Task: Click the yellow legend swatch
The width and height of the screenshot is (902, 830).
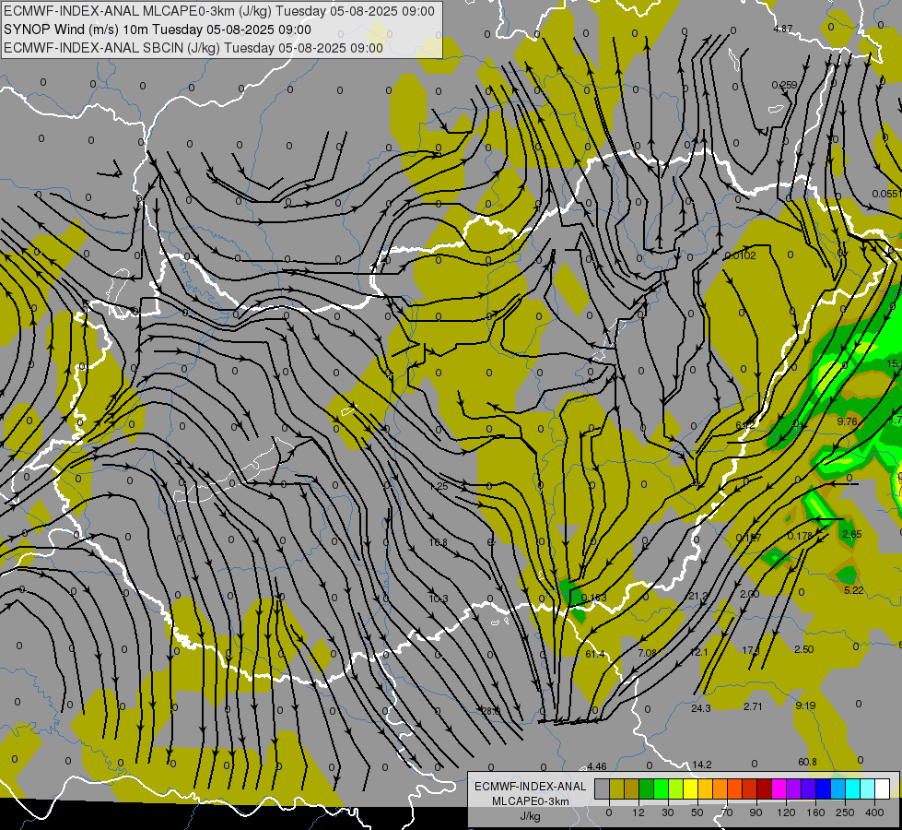Action: click(x=691, y=788)
